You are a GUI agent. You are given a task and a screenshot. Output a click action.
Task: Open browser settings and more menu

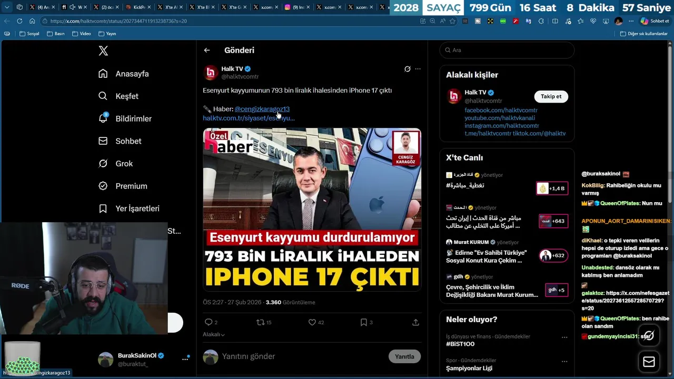631,21
